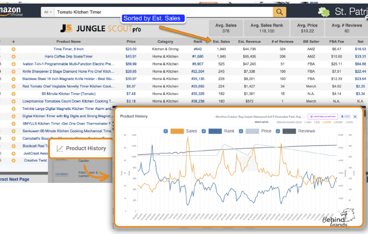Sort by the # of Reviews column header
This screenshot has width=368, height=234.
pyautogui.click(x=282, y=42)
